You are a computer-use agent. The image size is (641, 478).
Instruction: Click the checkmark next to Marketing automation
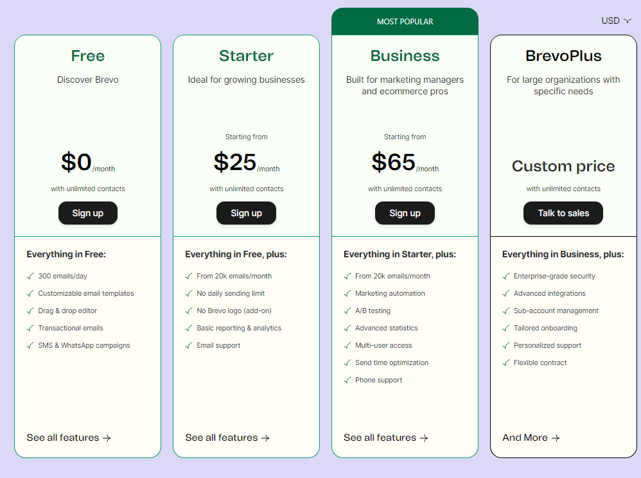(x=347, y=293)
